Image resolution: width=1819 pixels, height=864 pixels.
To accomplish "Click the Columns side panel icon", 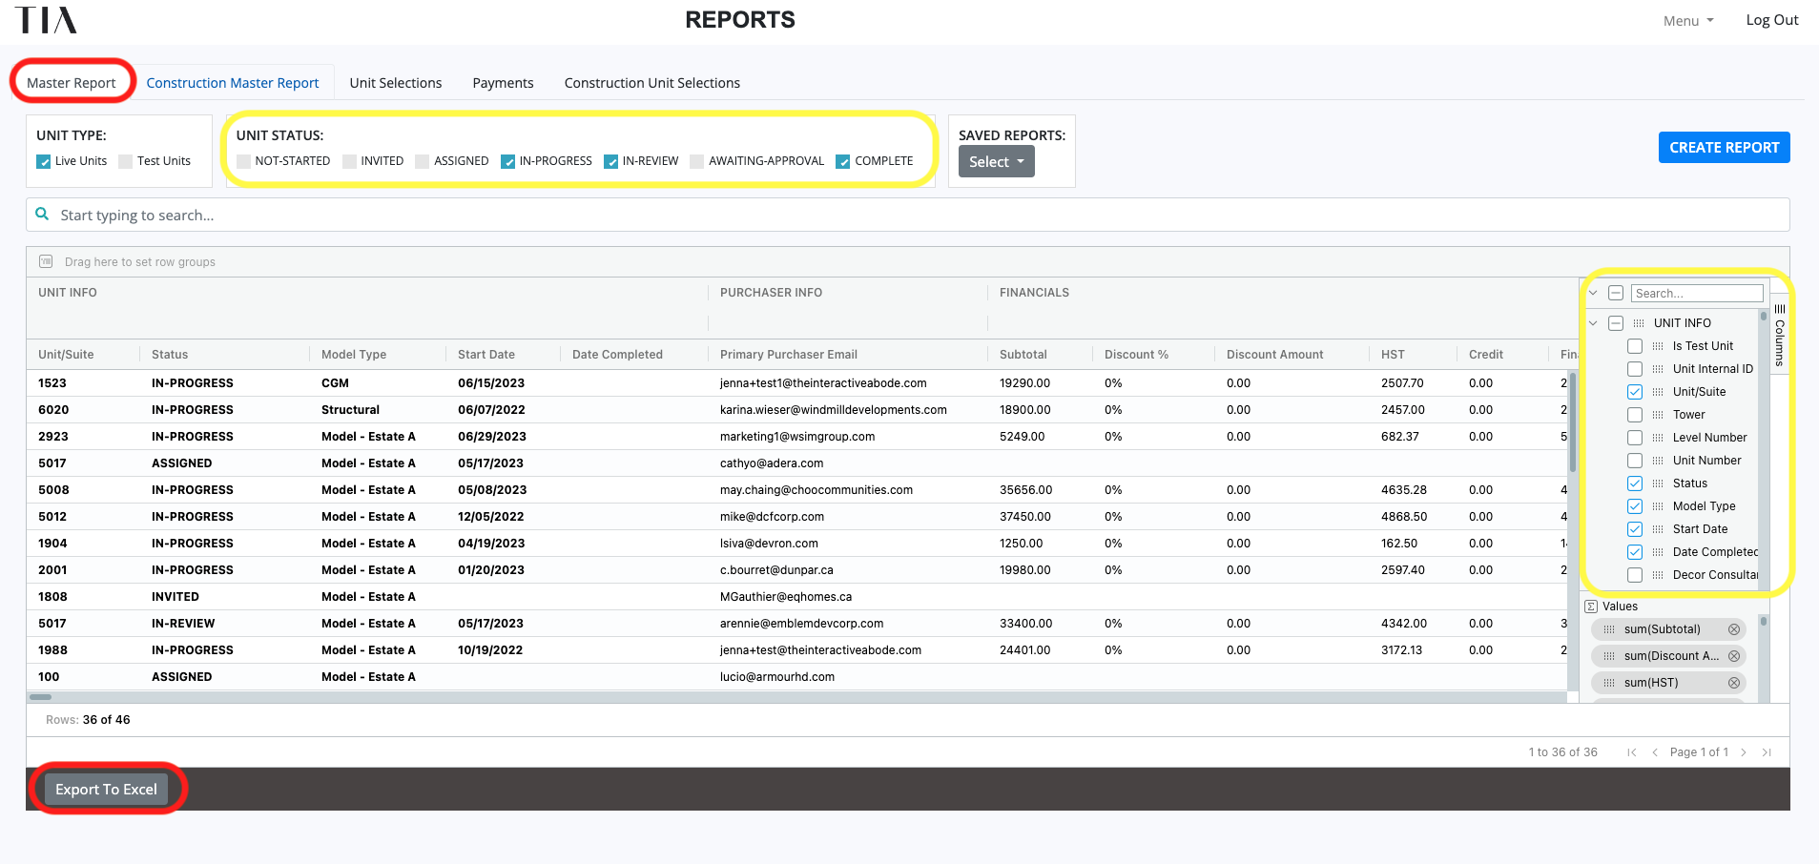I will 1780,309.
